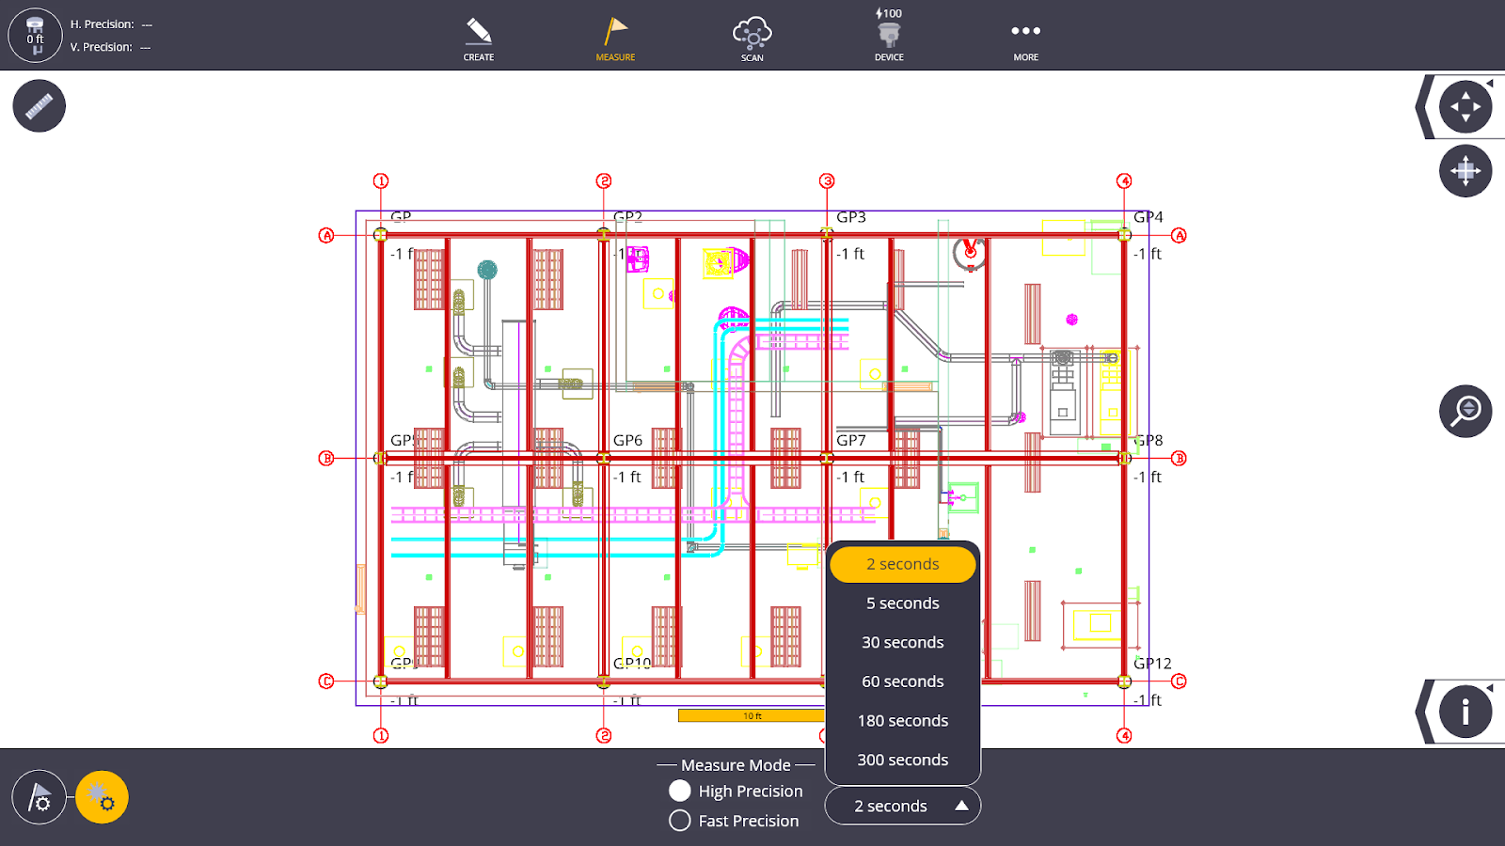The width and height of the screenshot is (1505, 846).
Task: Choose 30 seconds from duration list
Action: click(x=902, y=643)
